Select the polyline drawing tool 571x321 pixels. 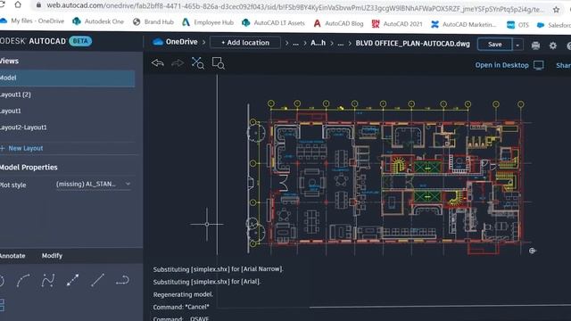47,280
